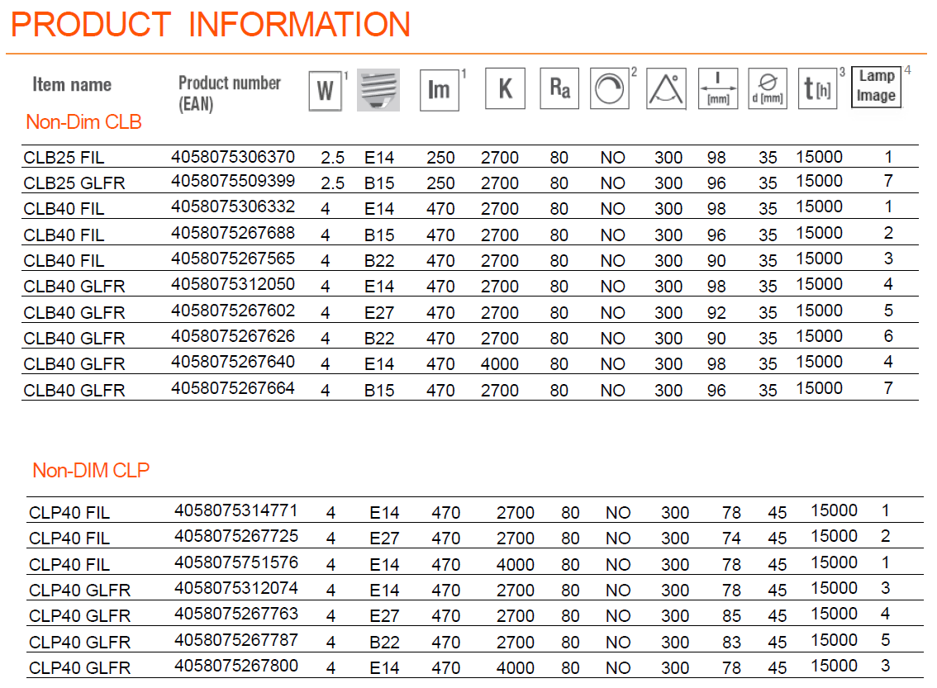
Task: Click product number 4058075751576
Action: (236, 562)
